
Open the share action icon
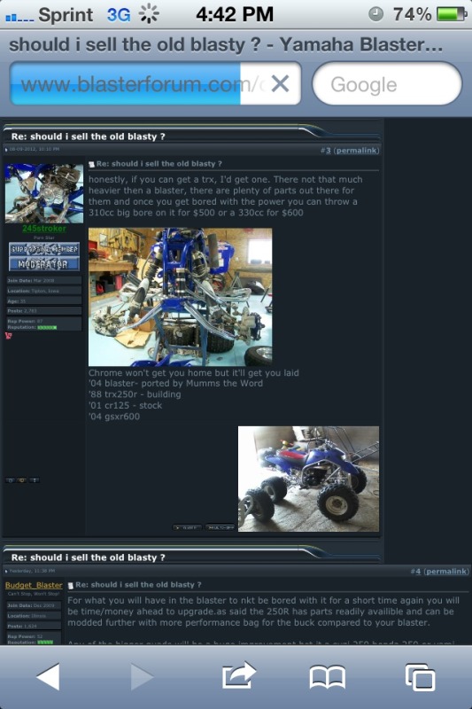tap(239, 675)
